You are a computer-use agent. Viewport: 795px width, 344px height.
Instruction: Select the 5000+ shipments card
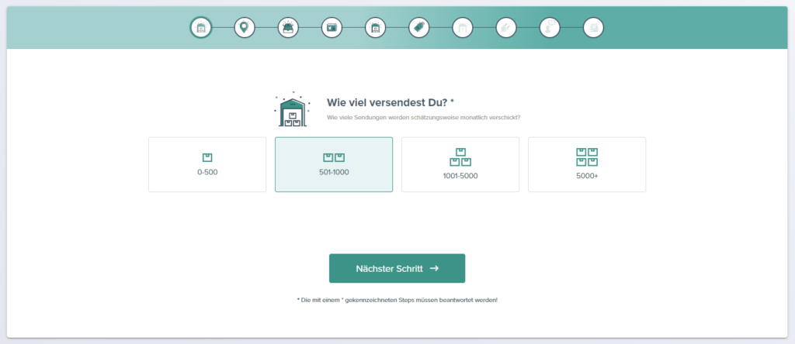click(587, 164)
